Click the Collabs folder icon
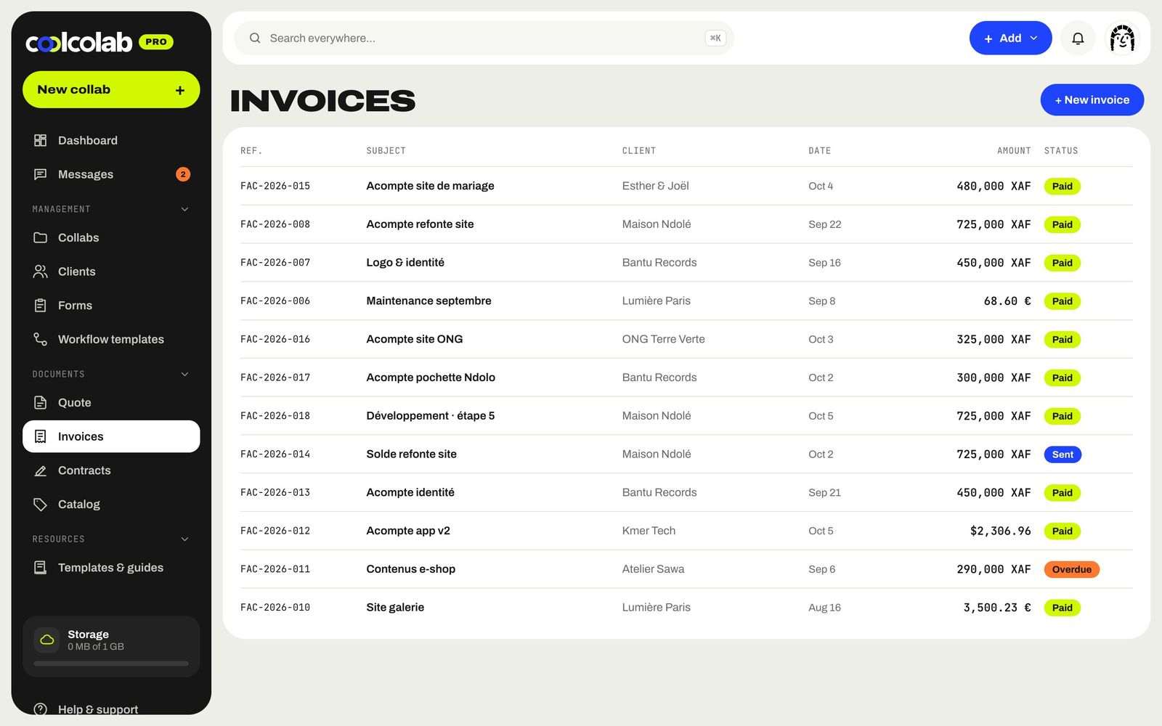Viewport: 1162px width, 726px height. tap(41, 237)
